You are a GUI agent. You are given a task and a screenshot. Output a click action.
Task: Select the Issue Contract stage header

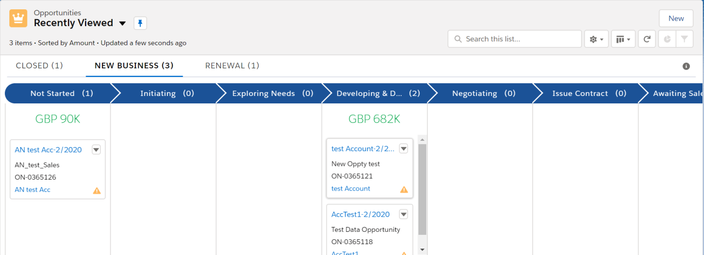point(589,93)
